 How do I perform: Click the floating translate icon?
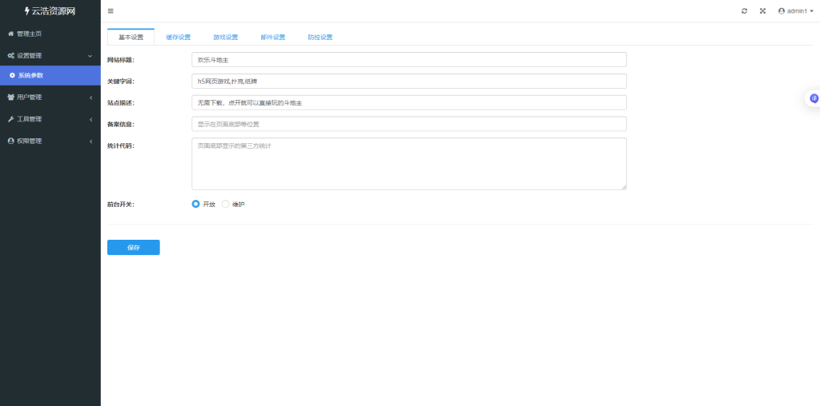pos(814,98)
